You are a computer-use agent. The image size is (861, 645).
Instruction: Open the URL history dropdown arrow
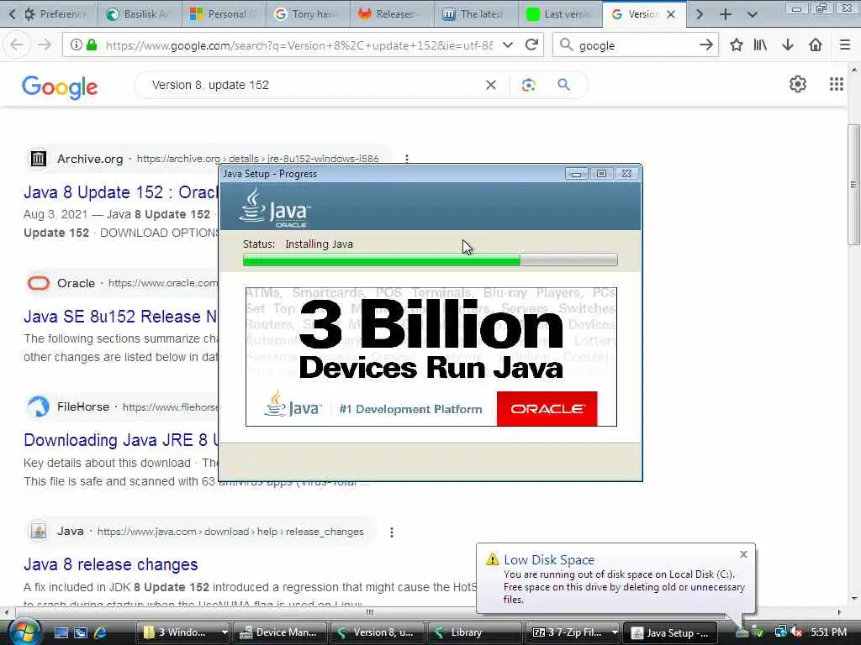click(x=508, y=45)
